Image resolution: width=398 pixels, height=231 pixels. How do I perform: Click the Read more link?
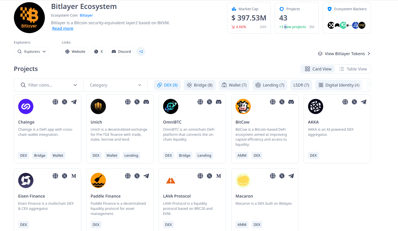click(x=63, y=29)
